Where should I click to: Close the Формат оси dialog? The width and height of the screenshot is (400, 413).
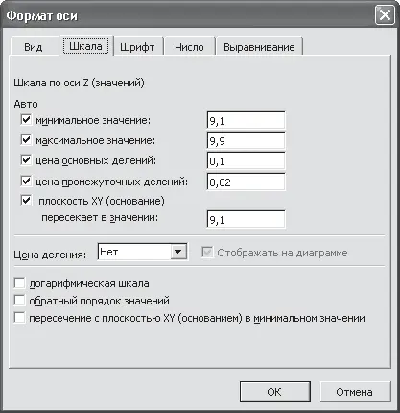pos(385,15)
